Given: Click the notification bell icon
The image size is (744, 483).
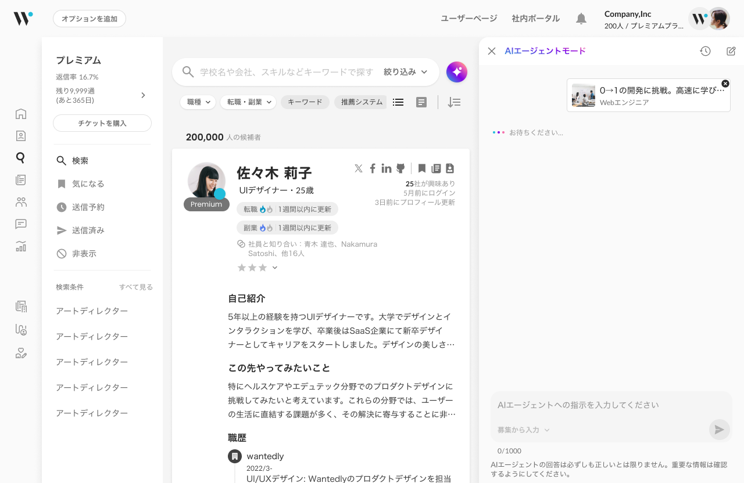Looking at the screenshot, I should click(581, 19).
